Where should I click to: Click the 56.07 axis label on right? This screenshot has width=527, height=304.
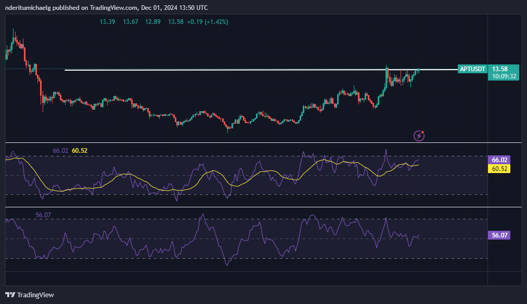coord(499,235)
